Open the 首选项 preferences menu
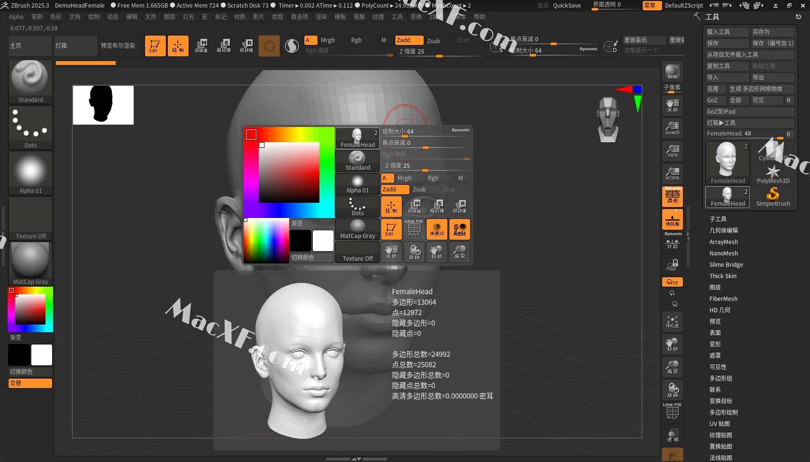This screenshot has height=462, width=810. pos(299,17)
